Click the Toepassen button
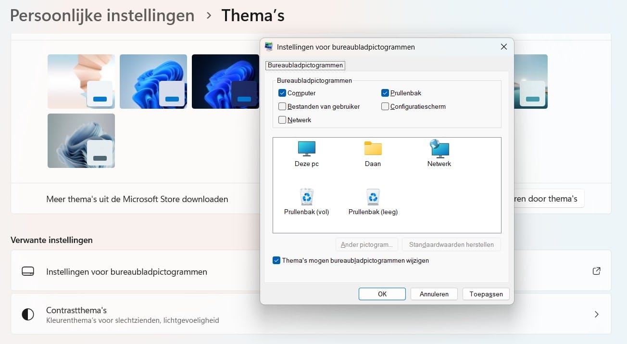Viewport: 627px width, 344px height. point(486,293)
